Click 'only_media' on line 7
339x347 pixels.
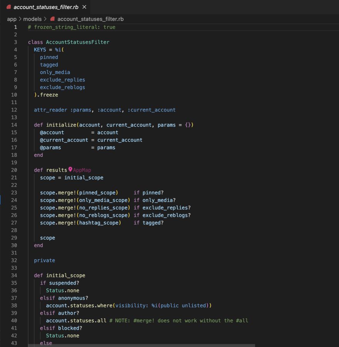[55, 72]
